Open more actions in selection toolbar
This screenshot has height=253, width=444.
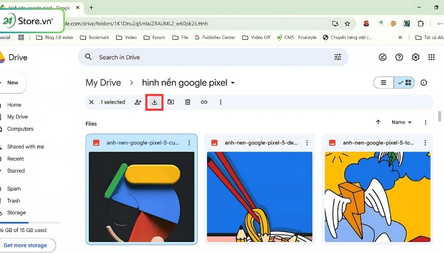click(220, 102)
